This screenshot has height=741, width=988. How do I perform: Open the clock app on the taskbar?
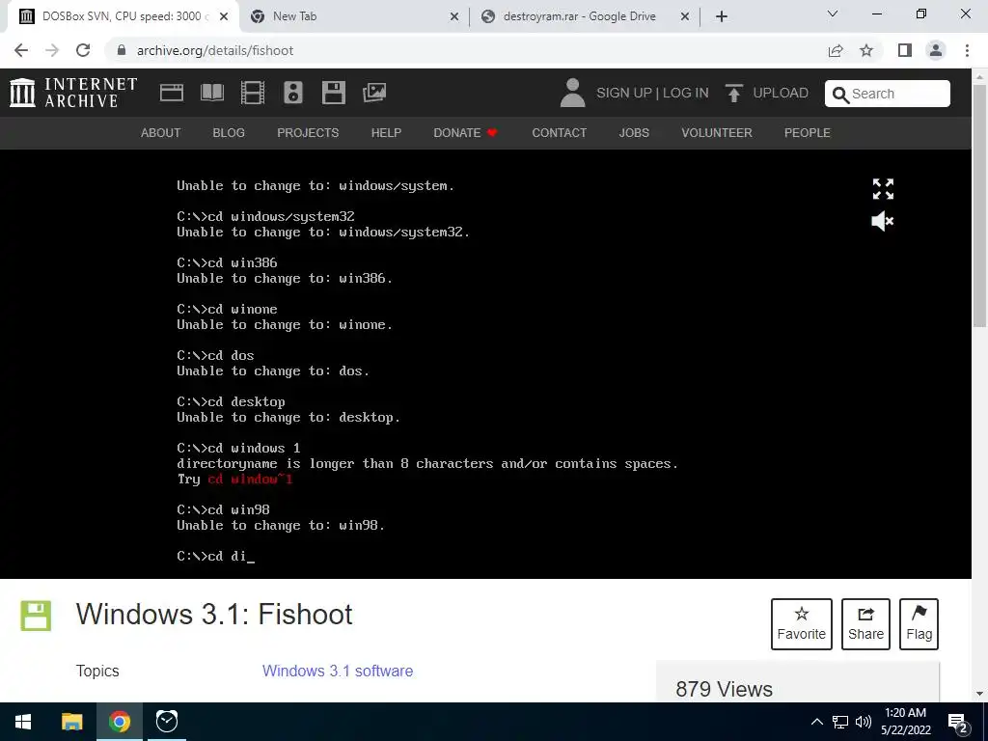(x=166, y=722)
